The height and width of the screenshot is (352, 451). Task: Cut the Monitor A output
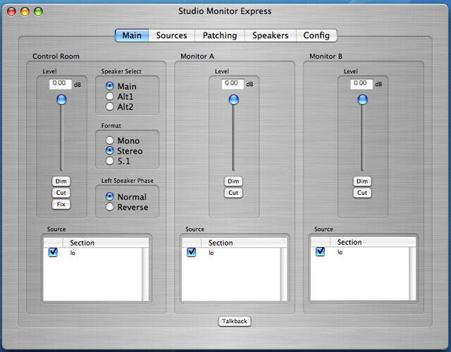233,193
